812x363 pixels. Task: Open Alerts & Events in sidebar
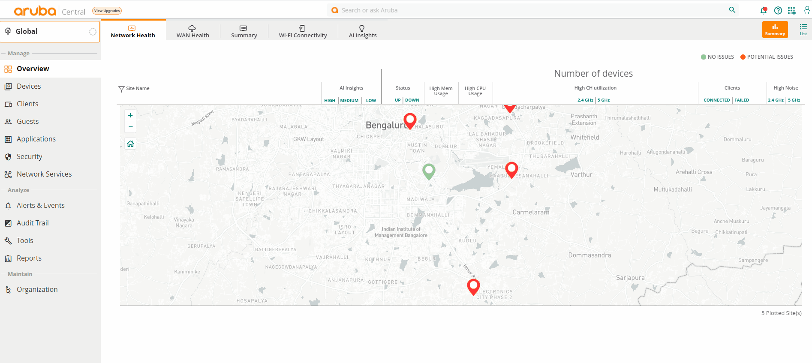(x=40, y=205)
